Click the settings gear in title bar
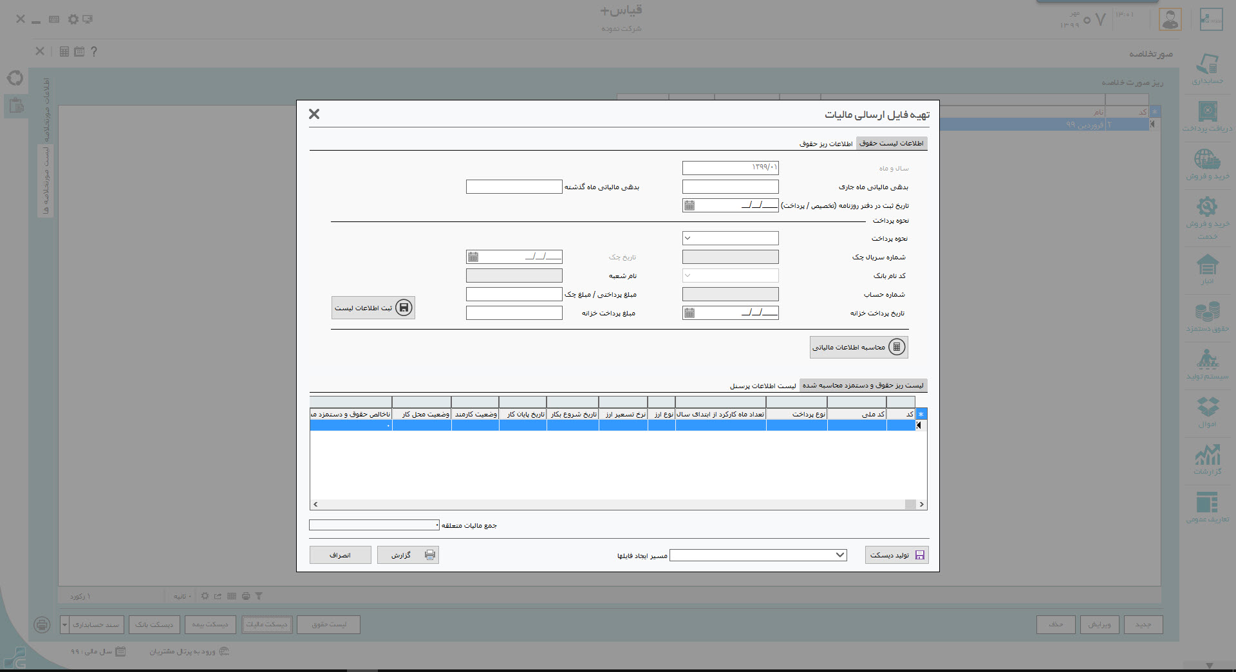Image resolution: width=1236 pixels, height=672 pixels. (x=73, y=19)
